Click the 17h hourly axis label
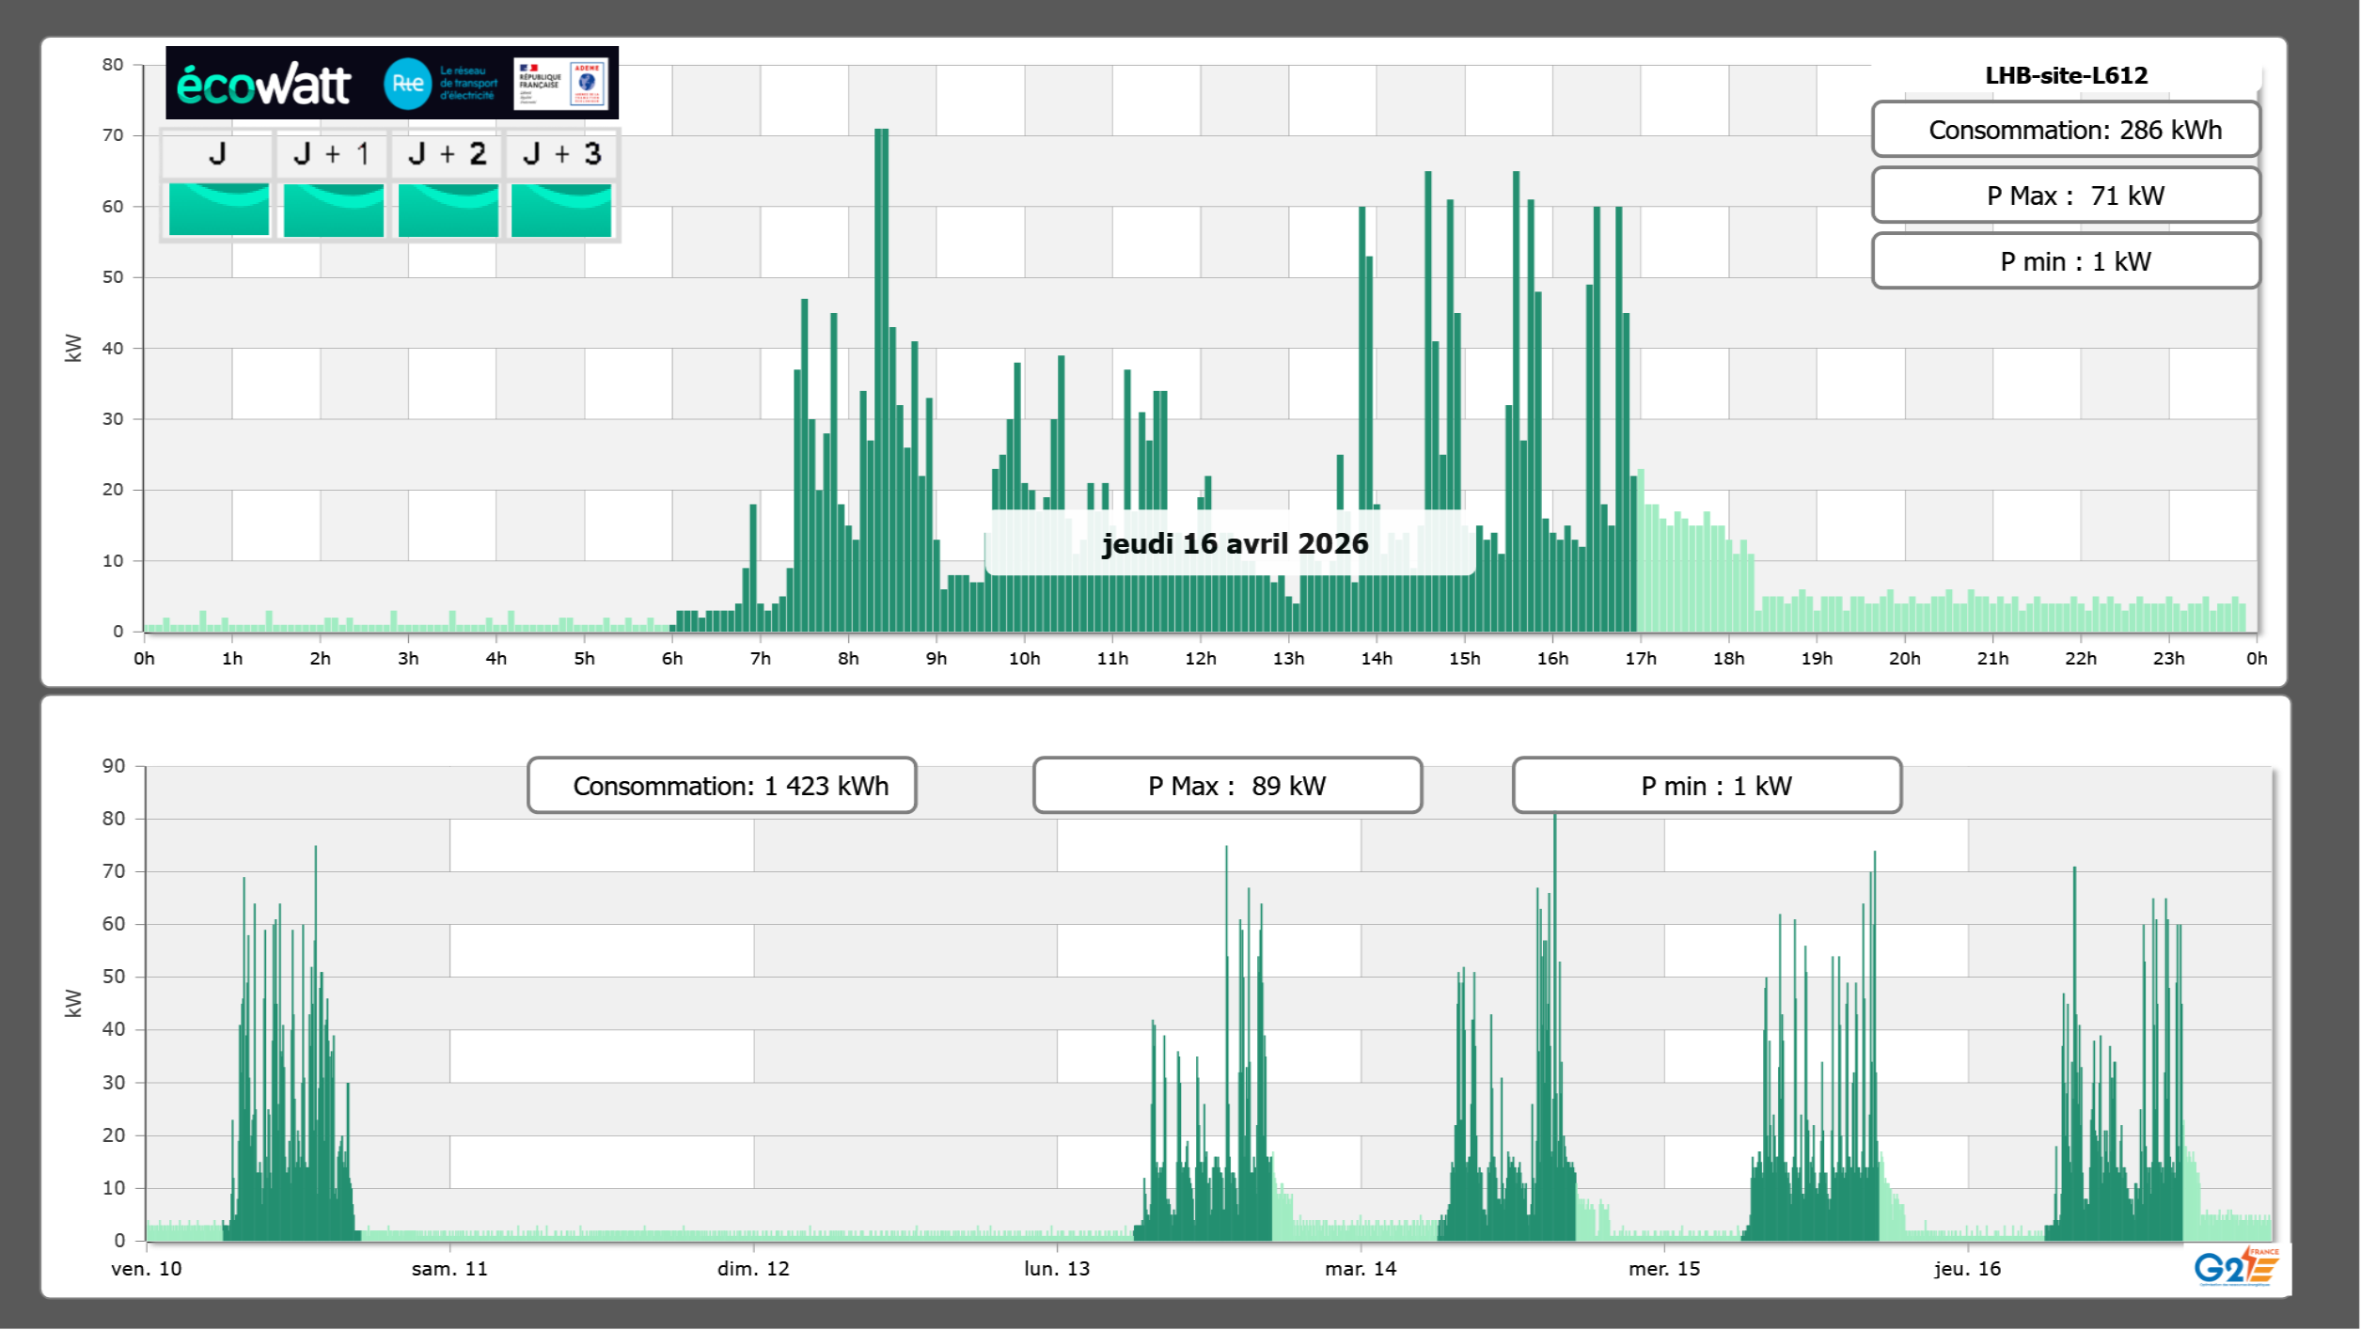This screenshot has width=2361, height=1330. click(1640, 659)
